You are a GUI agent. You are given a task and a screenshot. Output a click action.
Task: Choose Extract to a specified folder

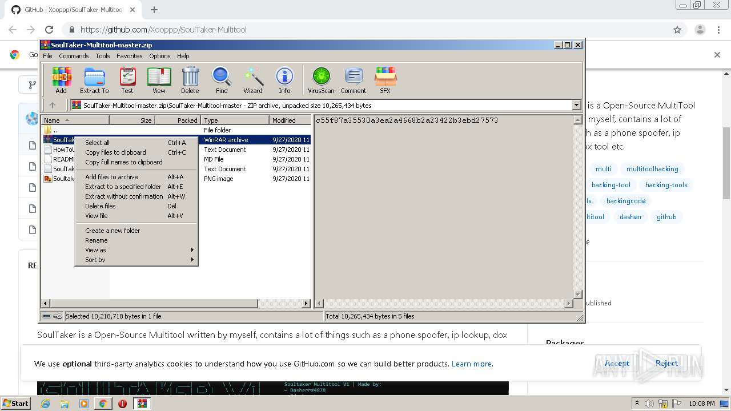[136, 187]
